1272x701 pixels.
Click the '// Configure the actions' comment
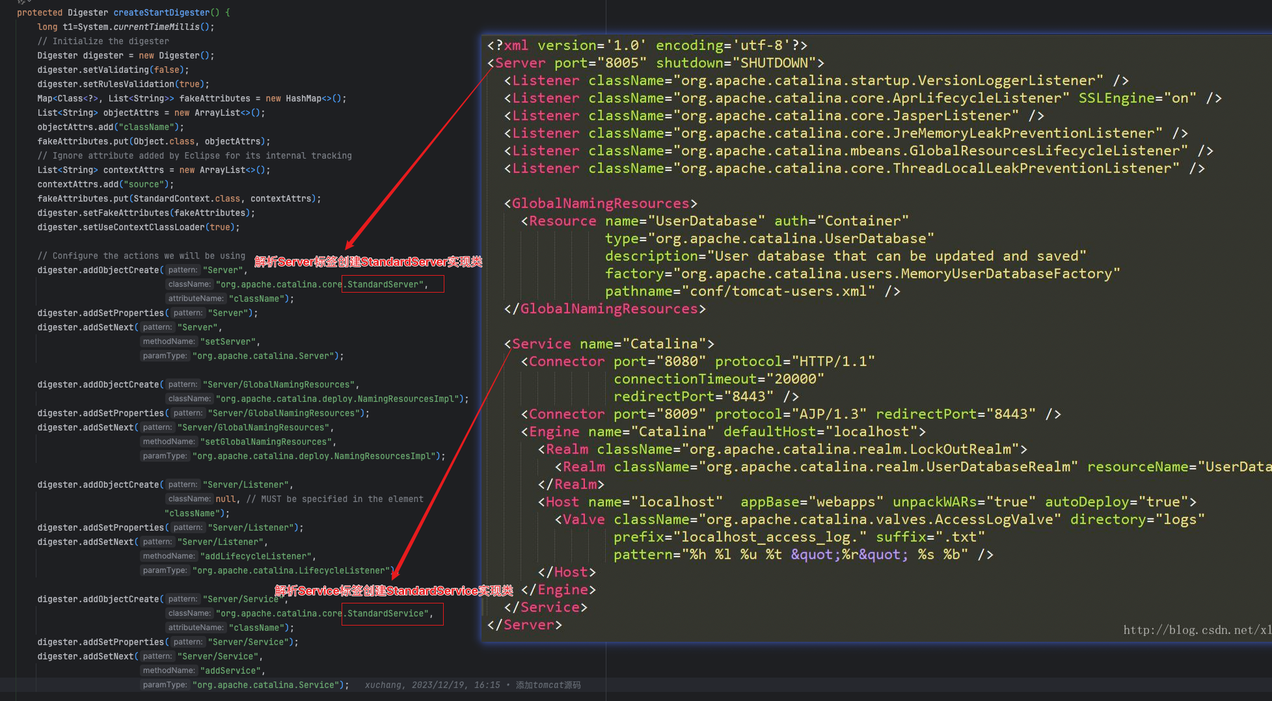[141, 256]
